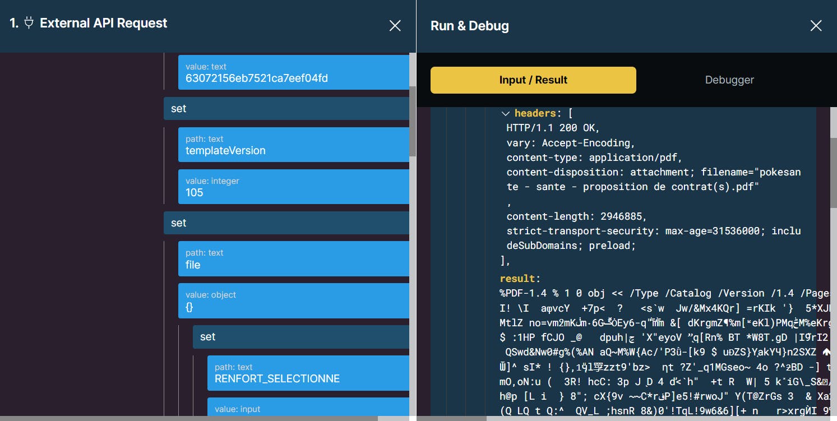
Task: Click the object value {} field
Action: (294, 301)
